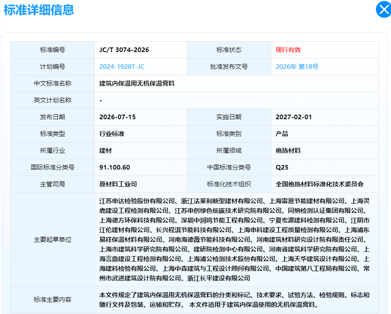The height and width of the screenshot is (314, 391).
Task: Click the 中国标准分类号 label cell
Action: 229,167
